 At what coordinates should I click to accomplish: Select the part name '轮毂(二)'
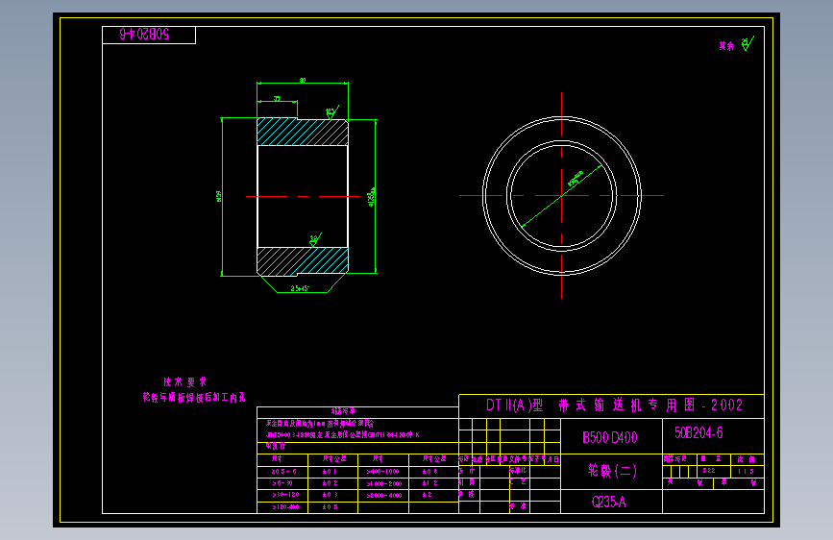612,471
